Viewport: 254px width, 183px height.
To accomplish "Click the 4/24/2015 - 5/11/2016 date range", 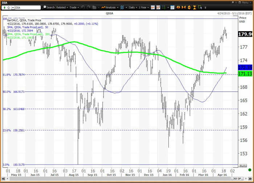I will (234, 13).
